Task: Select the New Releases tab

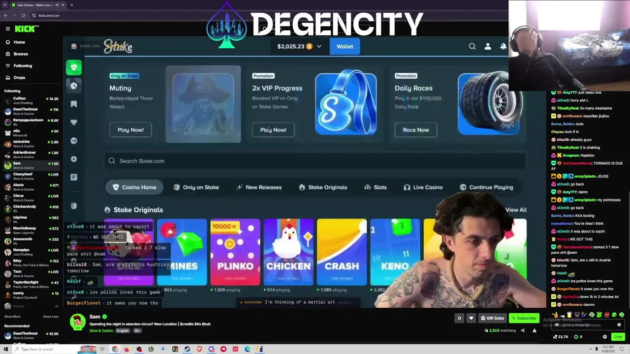Action: tap(259, 187)
